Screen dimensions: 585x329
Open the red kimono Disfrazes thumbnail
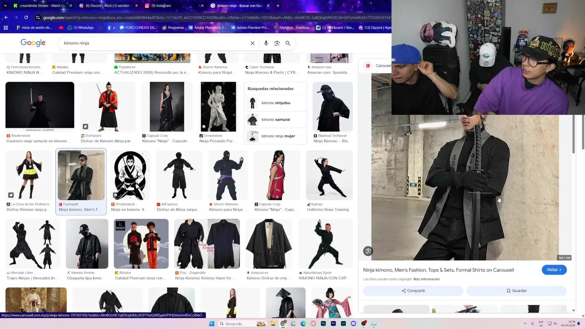tap(108, 106)
